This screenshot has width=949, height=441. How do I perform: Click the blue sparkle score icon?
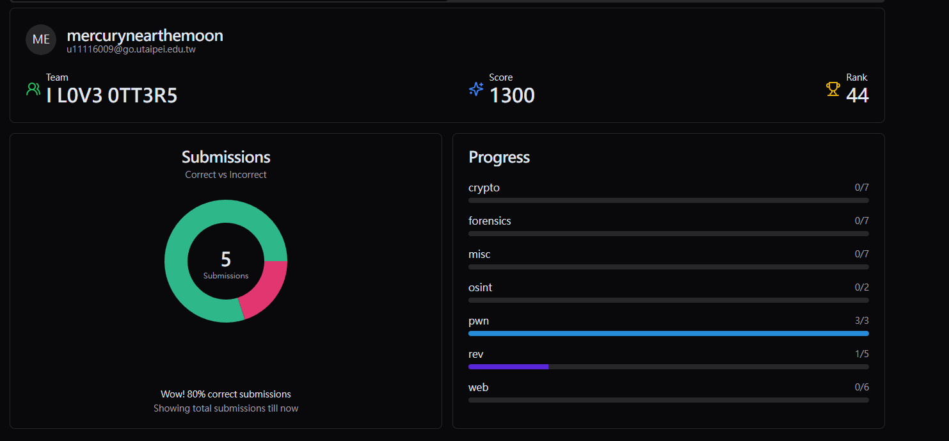point(476,89)
